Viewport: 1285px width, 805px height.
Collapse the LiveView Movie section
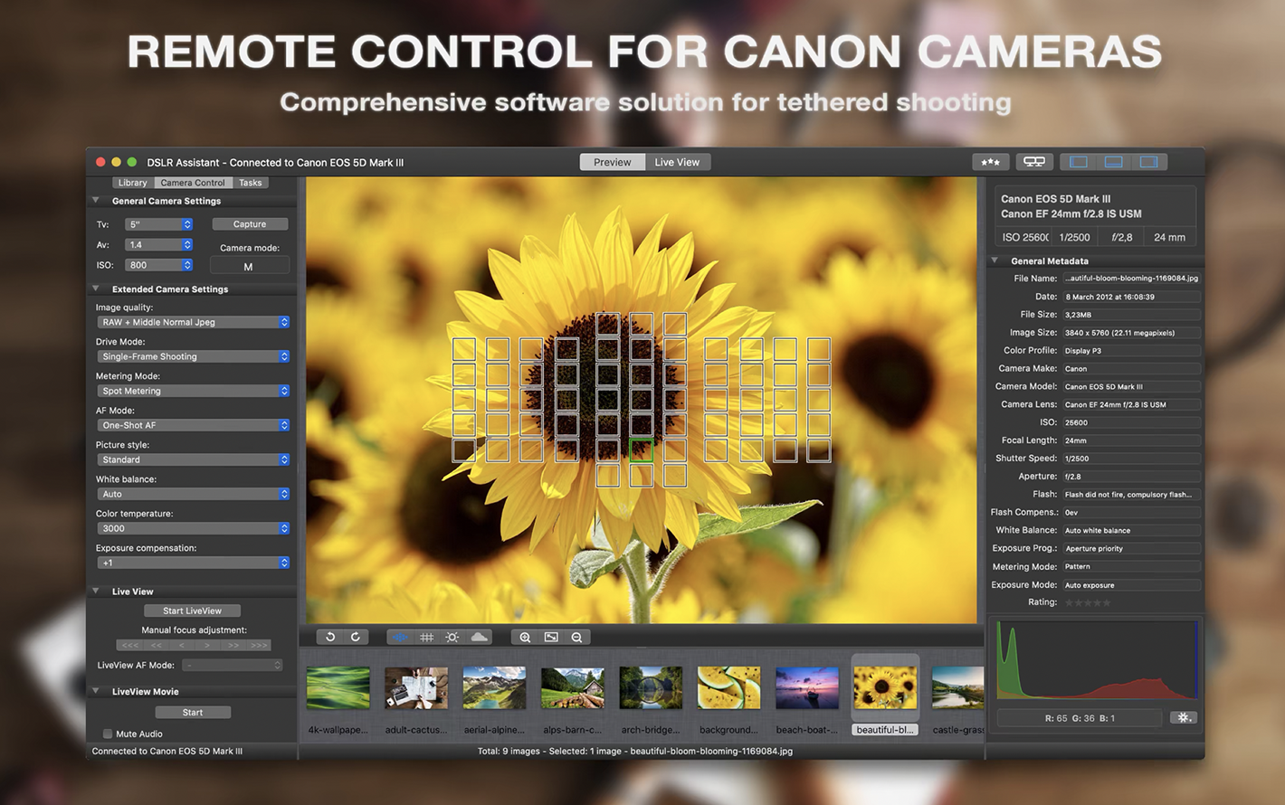(96, 692)
